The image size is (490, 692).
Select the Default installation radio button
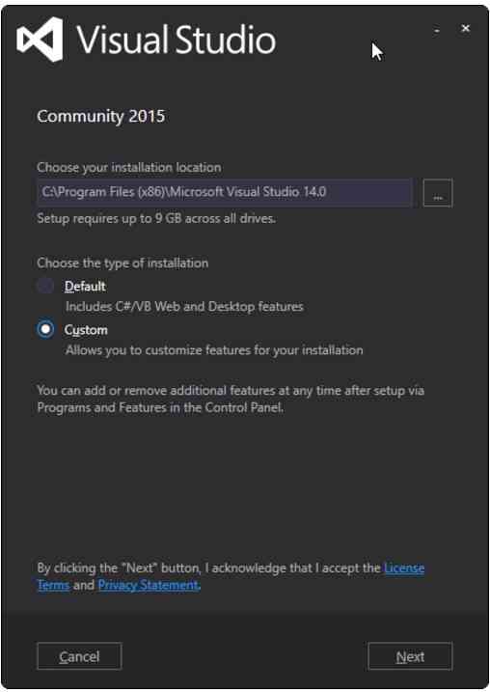[x=45, y=286]
